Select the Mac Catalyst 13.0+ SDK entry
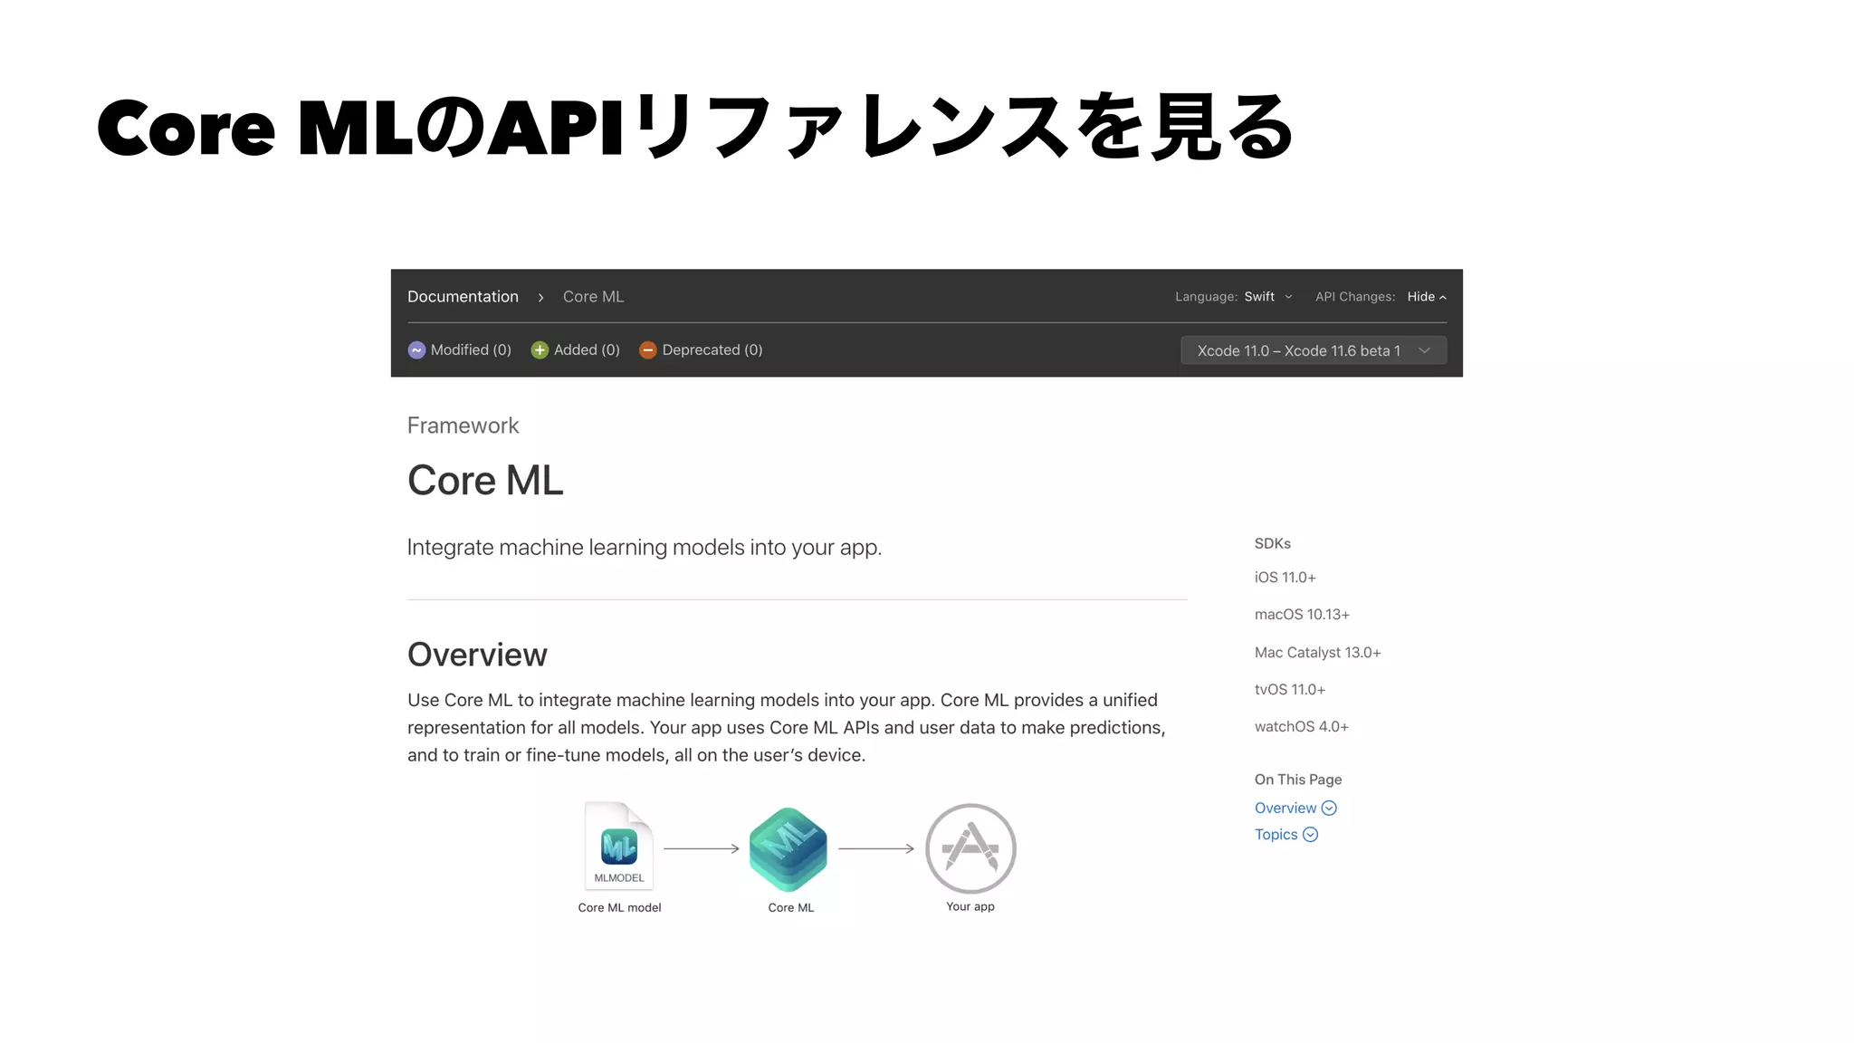 1317,653
